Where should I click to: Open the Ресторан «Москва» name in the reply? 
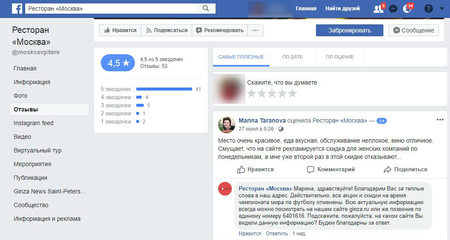pos(265,189)
